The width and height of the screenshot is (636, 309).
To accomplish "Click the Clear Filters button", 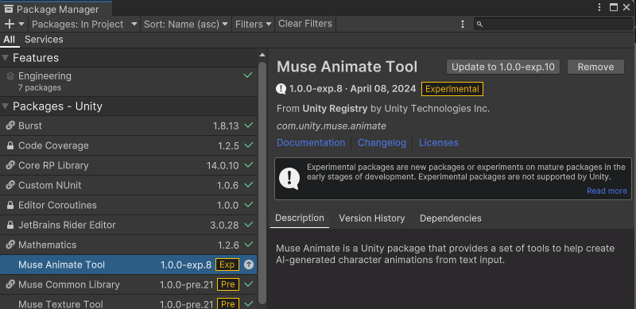I will (305, 24).
